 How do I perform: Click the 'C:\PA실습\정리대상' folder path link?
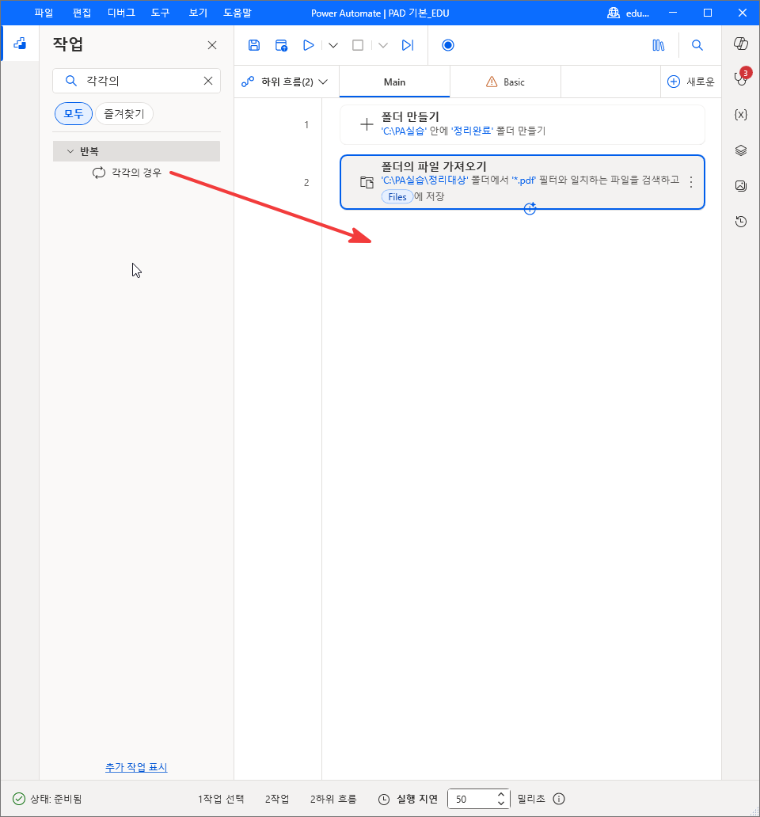click(424, 180)
